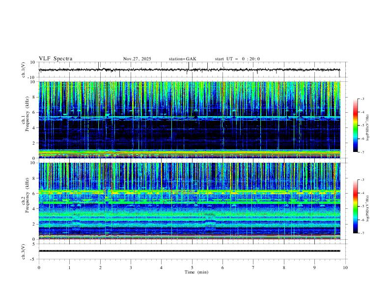Click the 'ch.1(V)' waveform axis label
389x300 pixels.
(24, 70)
